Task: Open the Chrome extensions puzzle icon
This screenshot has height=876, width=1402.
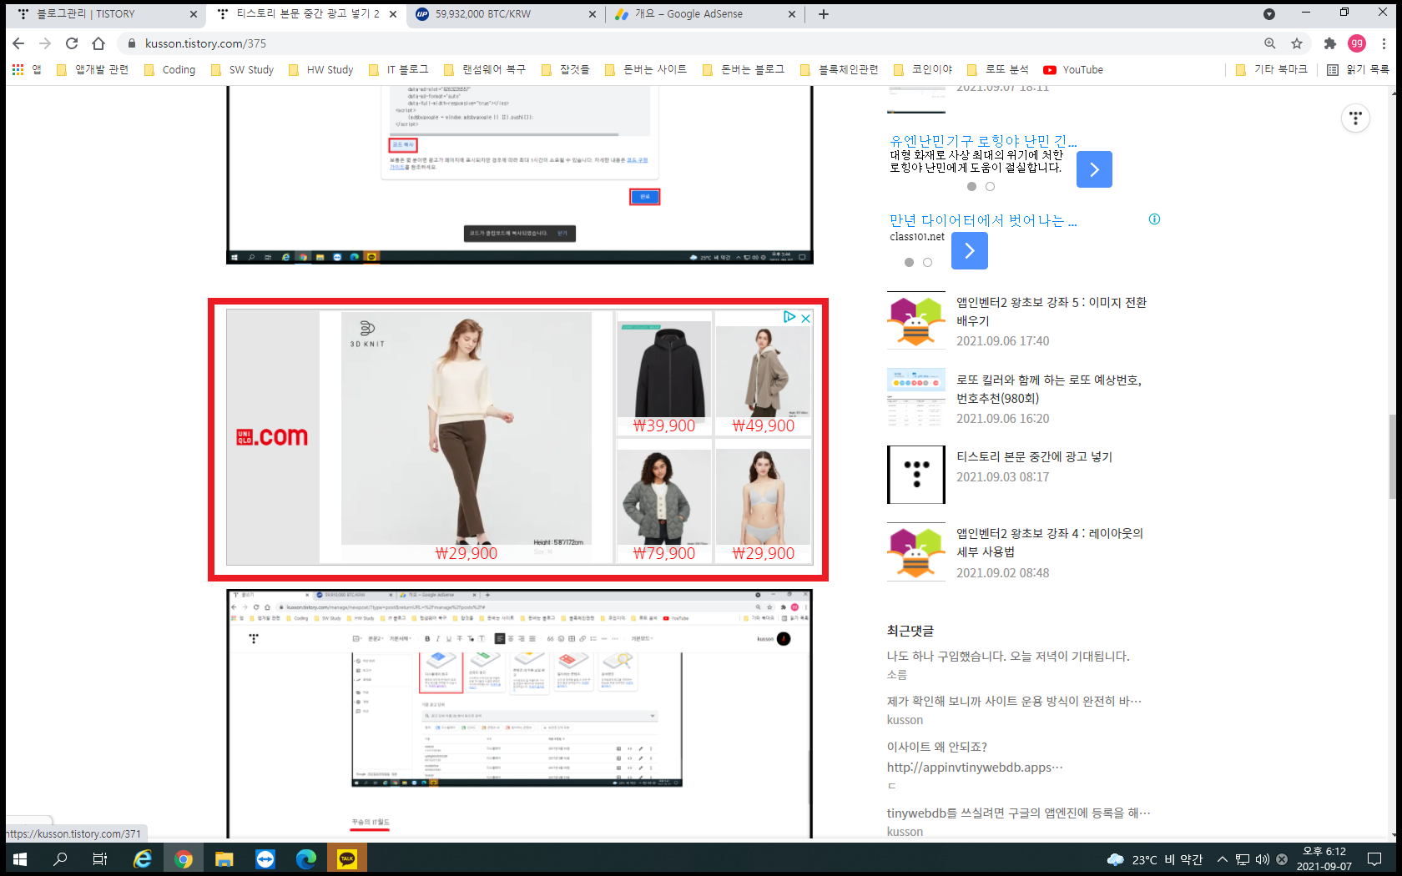Action: 1330,43
